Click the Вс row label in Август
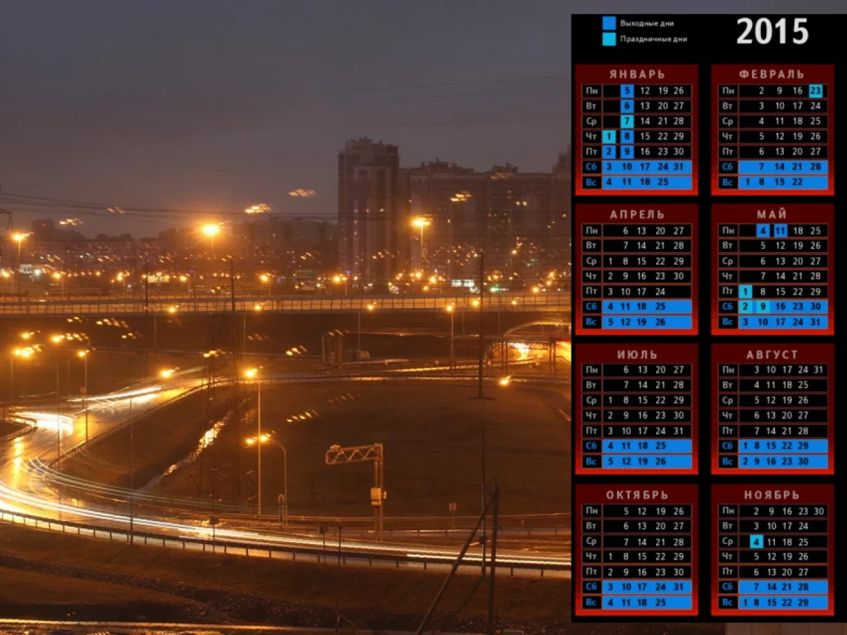The image size is (847, 635). coord(728,461)
